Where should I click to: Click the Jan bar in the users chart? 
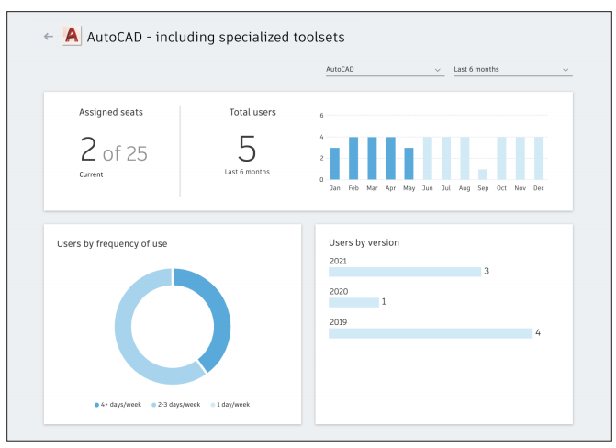tap(335, 163)
